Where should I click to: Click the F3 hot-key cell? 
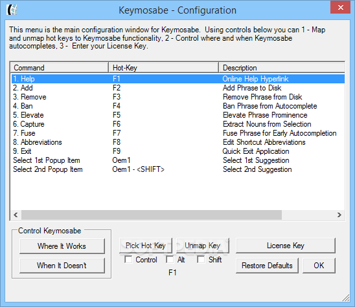tap(117, 97)
